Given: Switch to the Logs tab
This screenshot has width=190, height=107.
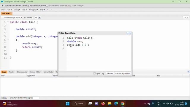Looking at the screenshot, I should tap(4, 72).
